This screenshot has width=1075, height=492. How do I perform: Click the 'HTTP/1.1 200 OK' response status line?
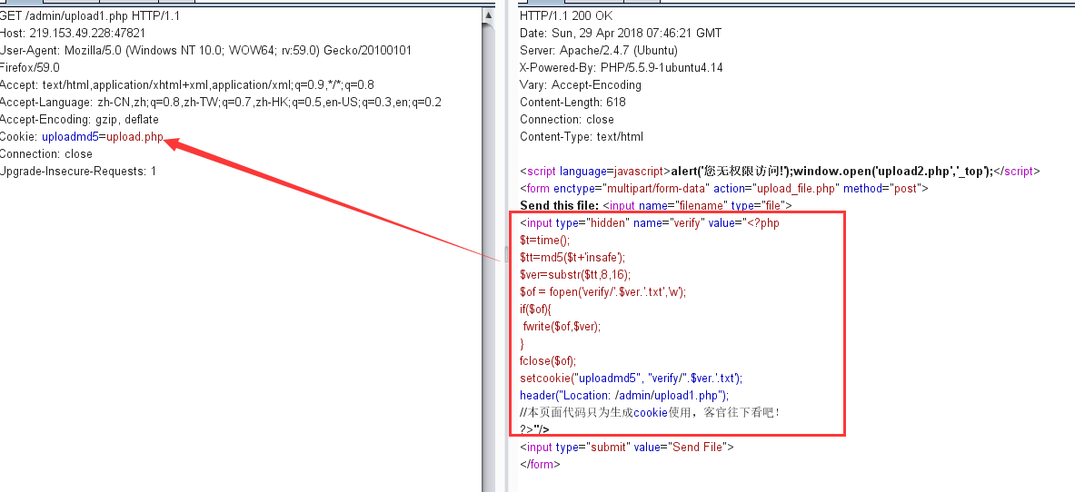[x=566, y=15]
